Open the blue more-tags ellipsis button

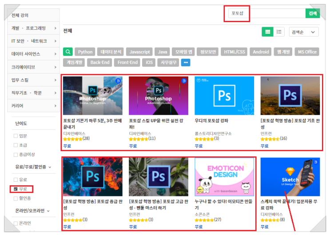186,63
